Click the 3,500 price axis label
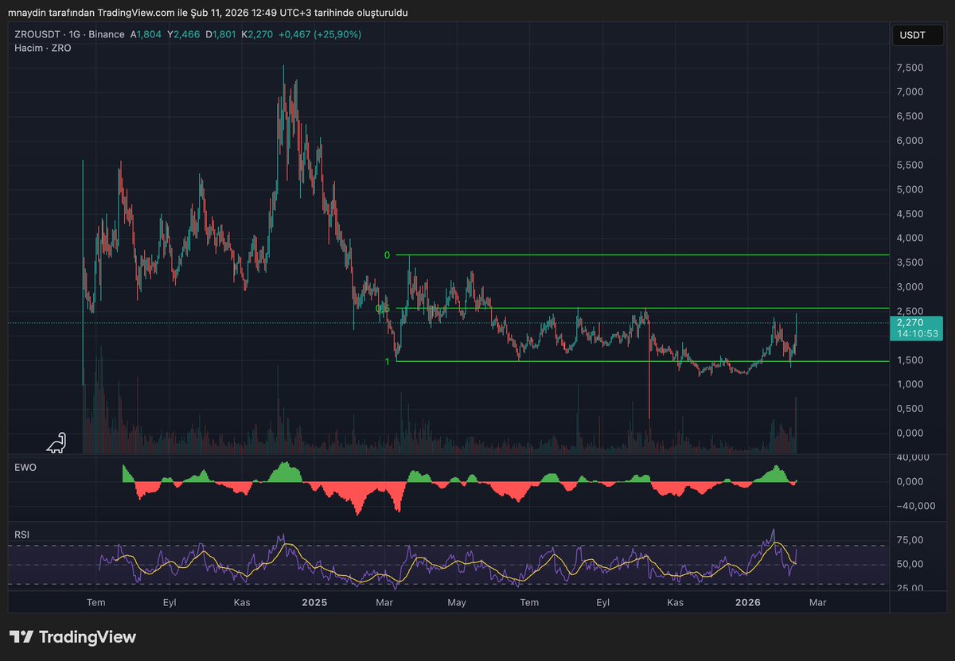 (x=909, y=262)
